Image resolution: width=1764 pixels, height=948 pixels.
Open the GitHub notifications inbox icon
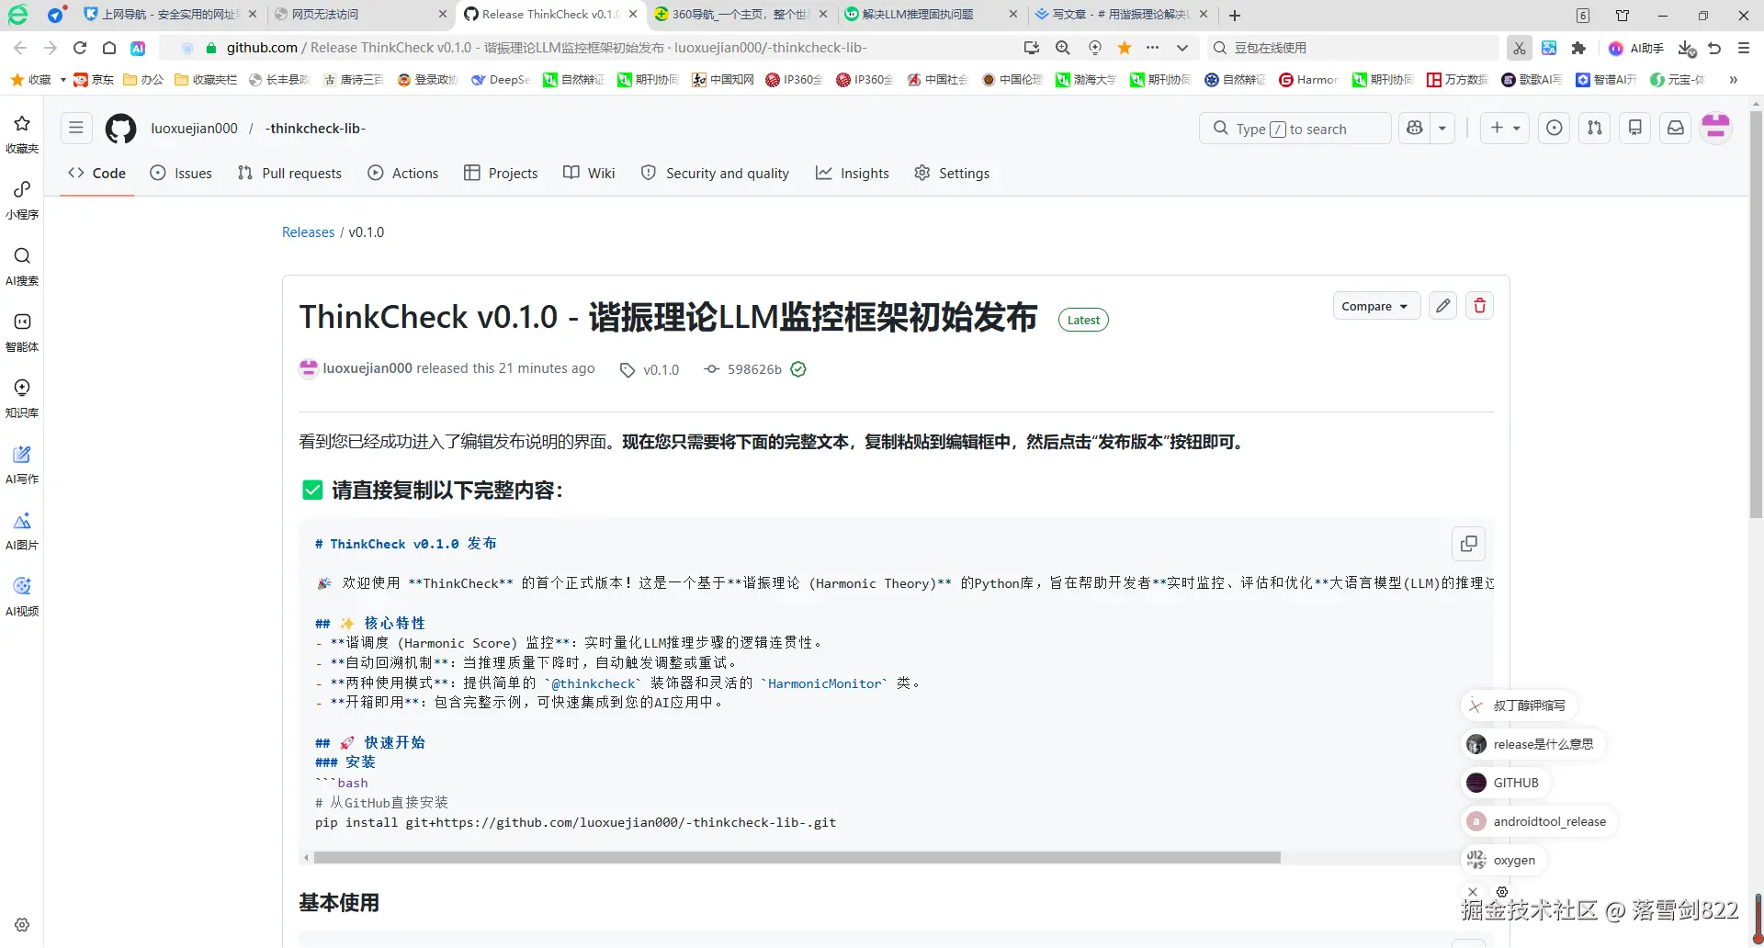tap(1675, 128)
